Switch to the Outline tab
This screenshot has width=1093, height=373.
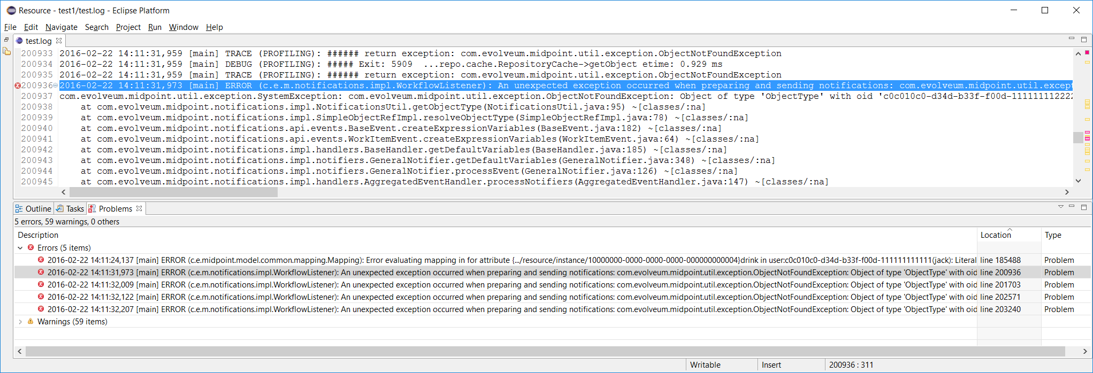click(33, 209)
